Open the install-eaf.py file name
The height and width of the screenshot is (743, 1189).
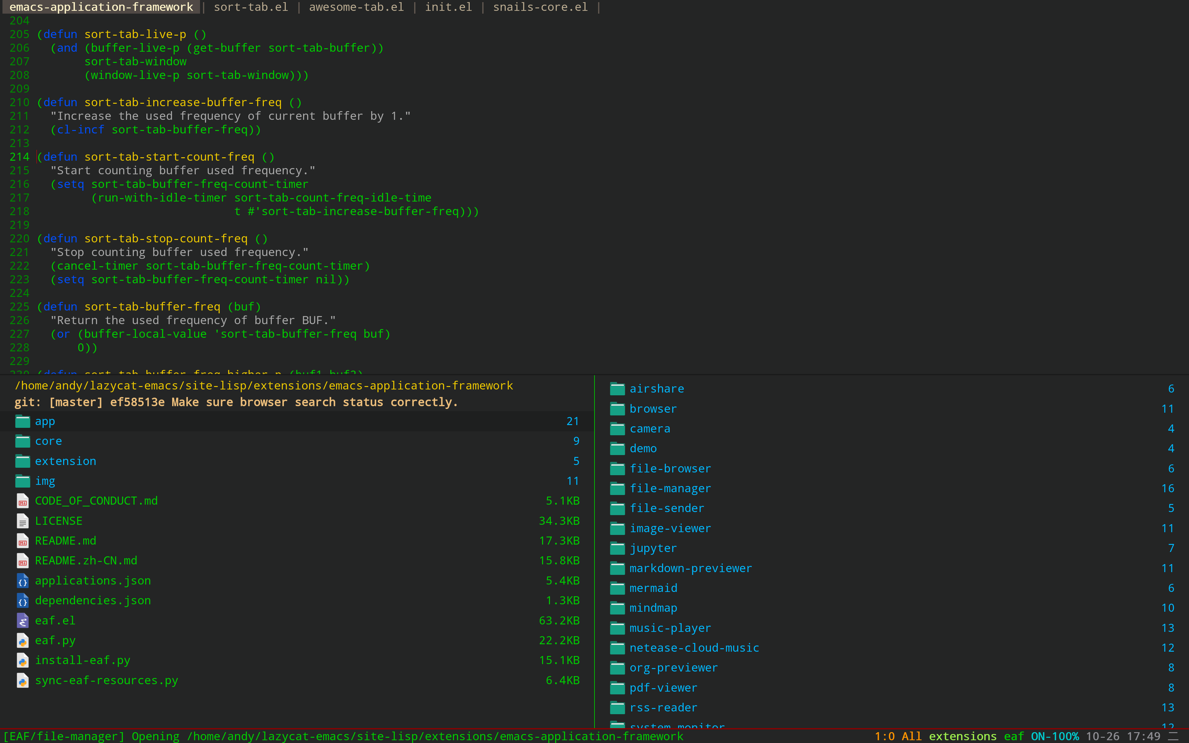(83, 660)
